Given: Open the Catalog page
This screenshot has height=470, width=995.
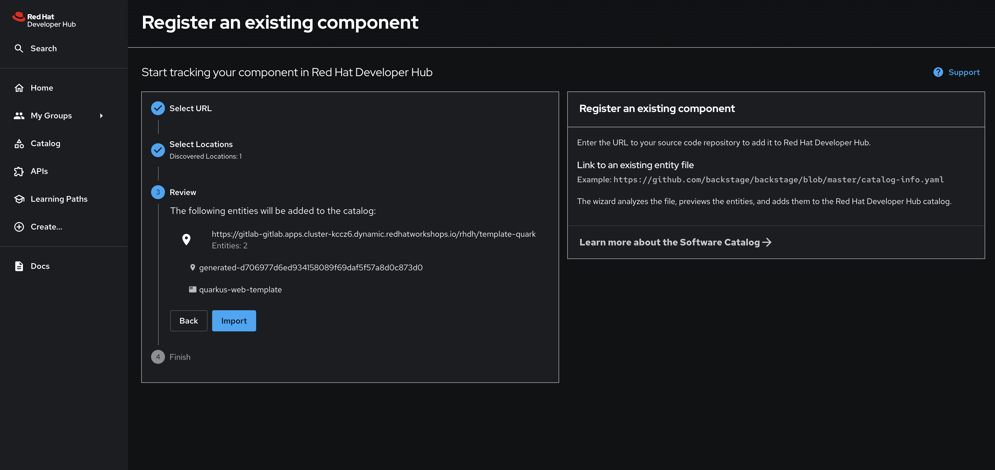Looking at the screenshot, I should pyautogui.click(x=45, y=143).
